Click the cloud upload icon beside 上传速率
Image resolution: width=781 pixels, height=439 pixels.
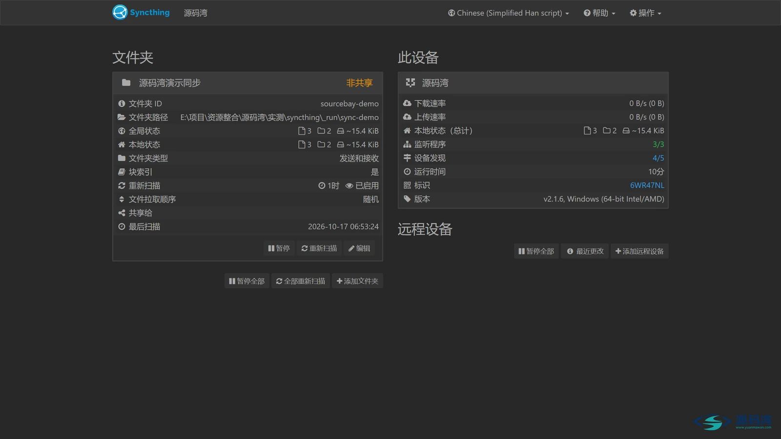407,117
